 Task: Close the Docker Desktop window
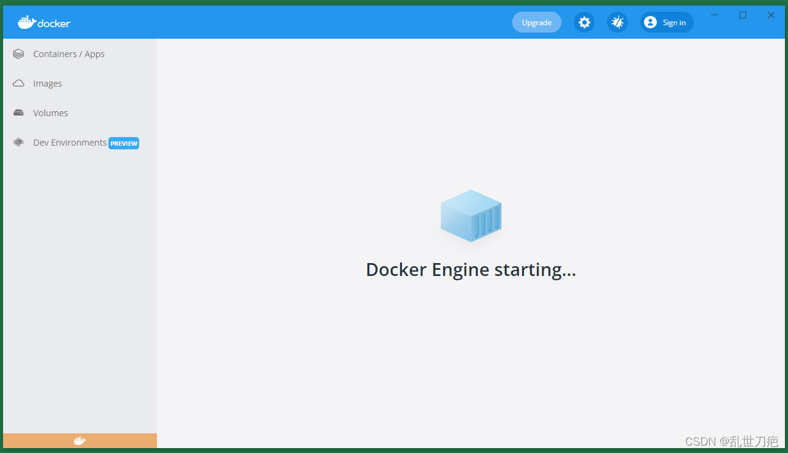click(x=771, y=15)
